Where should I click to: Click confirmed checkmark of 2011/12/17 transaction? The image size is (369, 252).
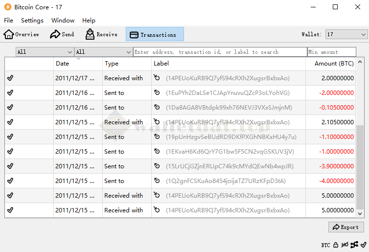[10, 78]
